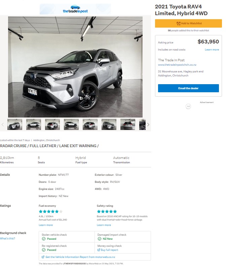Screen dimensions: 227x266
Task: Click the Trade In Post logo banner
Action: 75,9
